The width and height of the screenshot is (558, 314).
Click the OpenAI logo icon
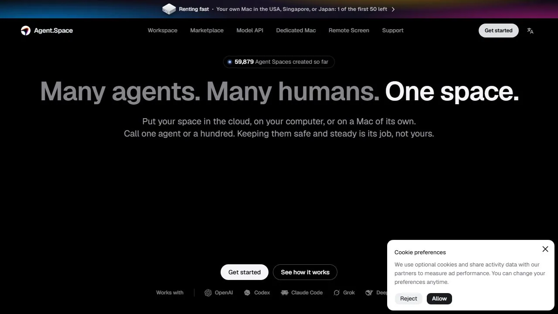coord(208,293)
